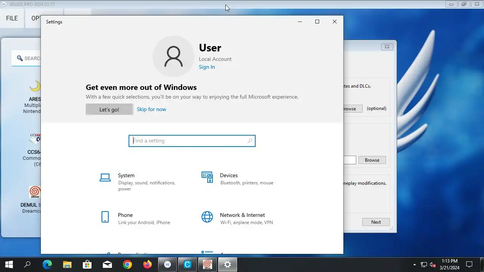Launch Google Chrome from the taskbar
This screenshot has width=484, height=272.
pyautogui.click(x=127, y=264)
